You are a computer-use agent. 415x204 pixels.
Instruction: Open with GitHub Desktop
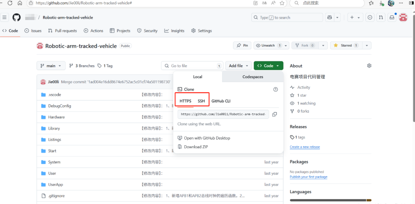point(204,138)
